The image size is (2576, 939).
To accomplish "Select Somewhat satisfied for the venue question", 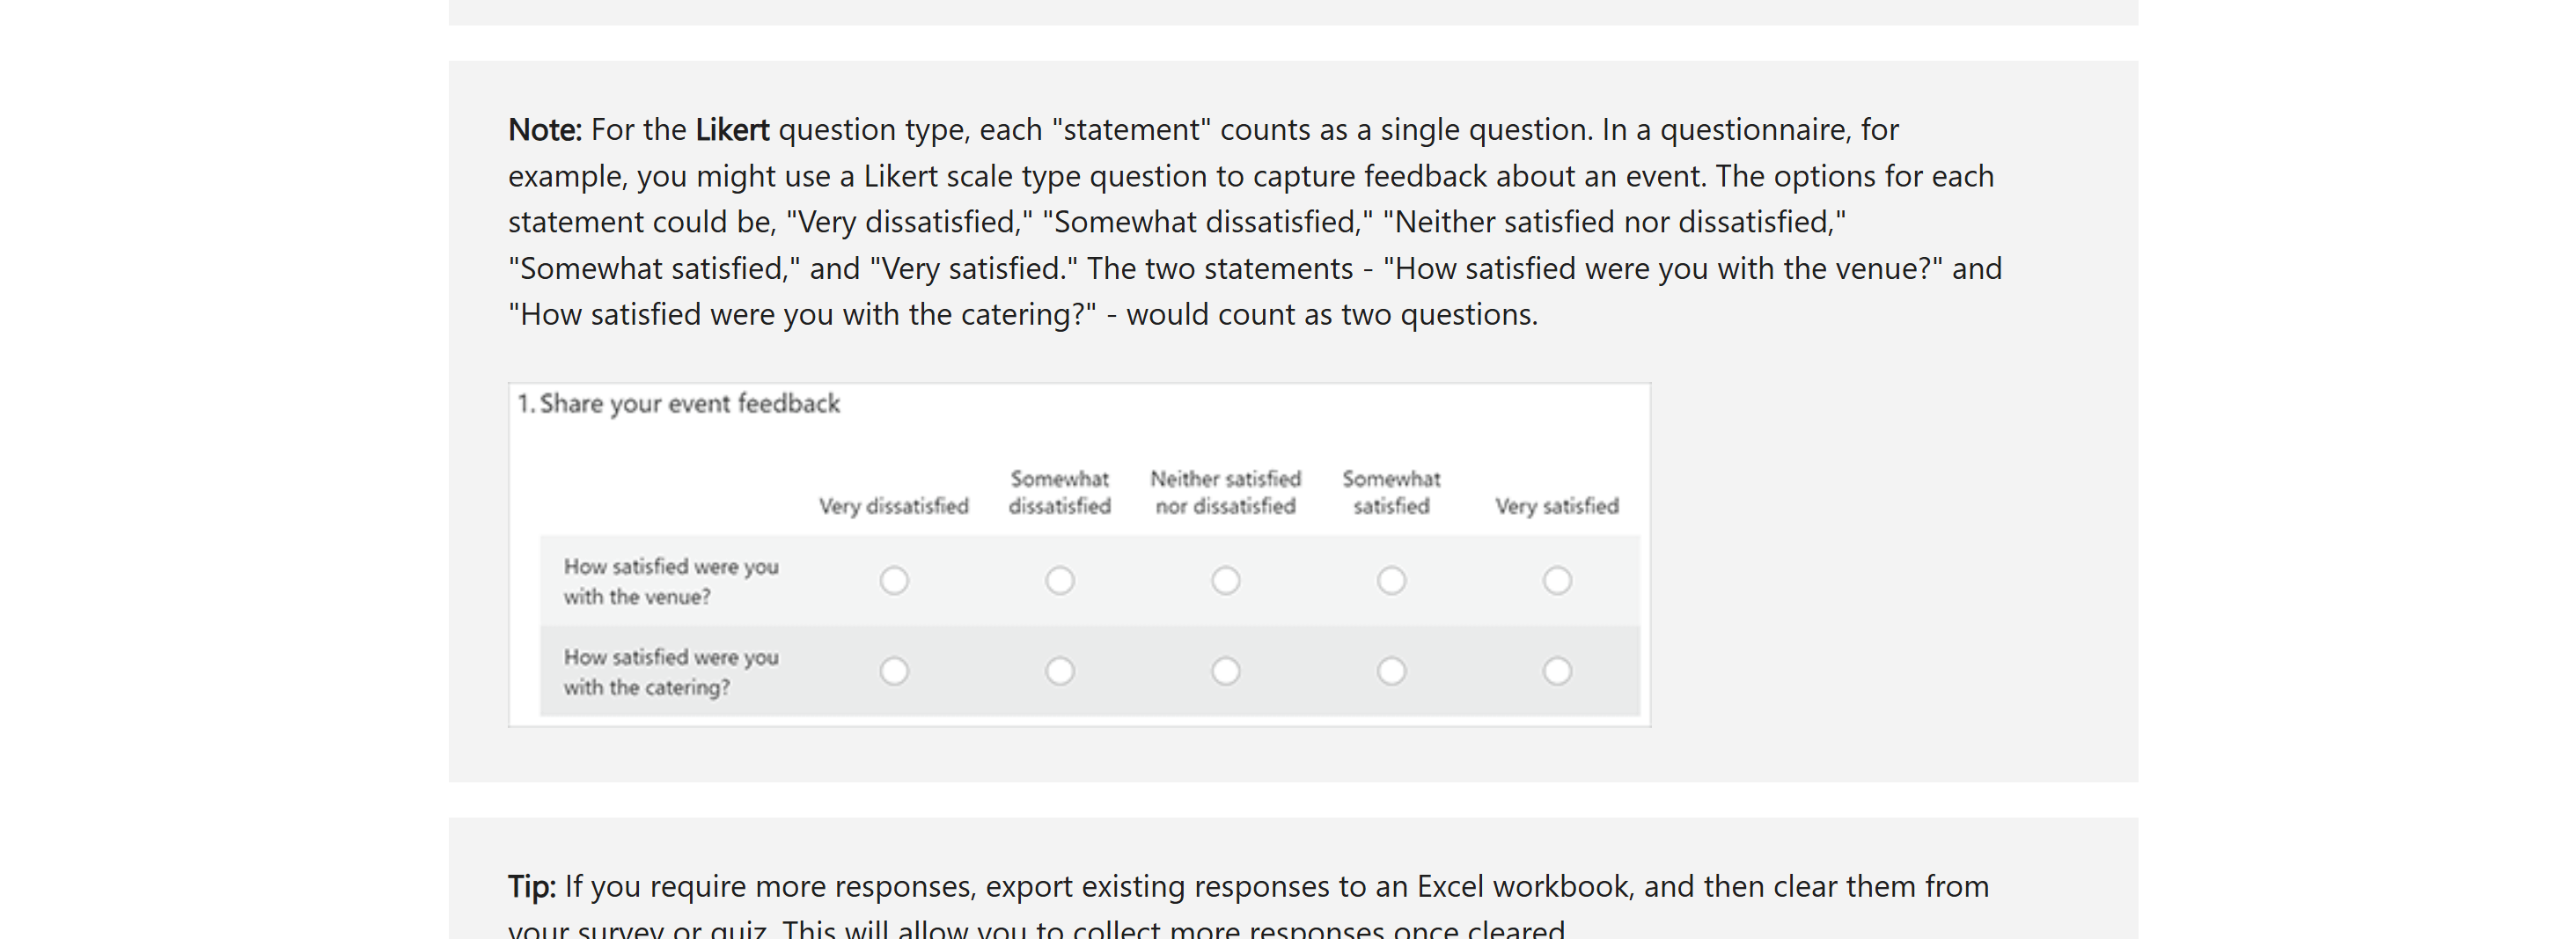I will 1391,580.
